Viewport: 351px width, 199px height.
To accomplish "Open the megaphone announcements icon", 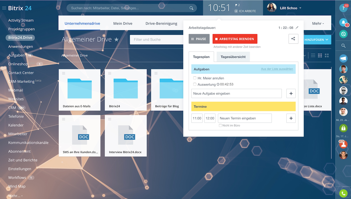I will [343, 58].
